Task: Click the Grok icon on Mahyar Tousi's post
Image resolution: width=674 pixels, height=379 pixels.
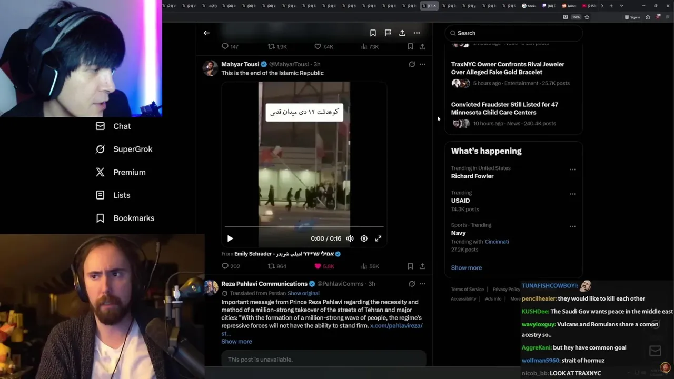Action: pyautogui.click(x=412, y=64)
